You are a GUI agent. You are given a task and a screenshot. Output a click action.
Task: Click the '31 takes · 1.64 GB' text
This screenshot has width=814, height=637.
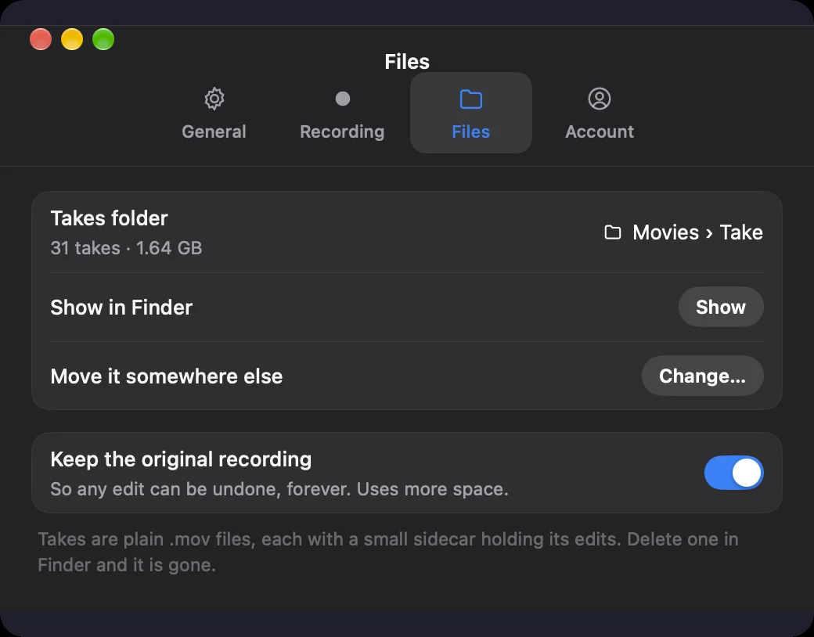click(x=126, y=247)
